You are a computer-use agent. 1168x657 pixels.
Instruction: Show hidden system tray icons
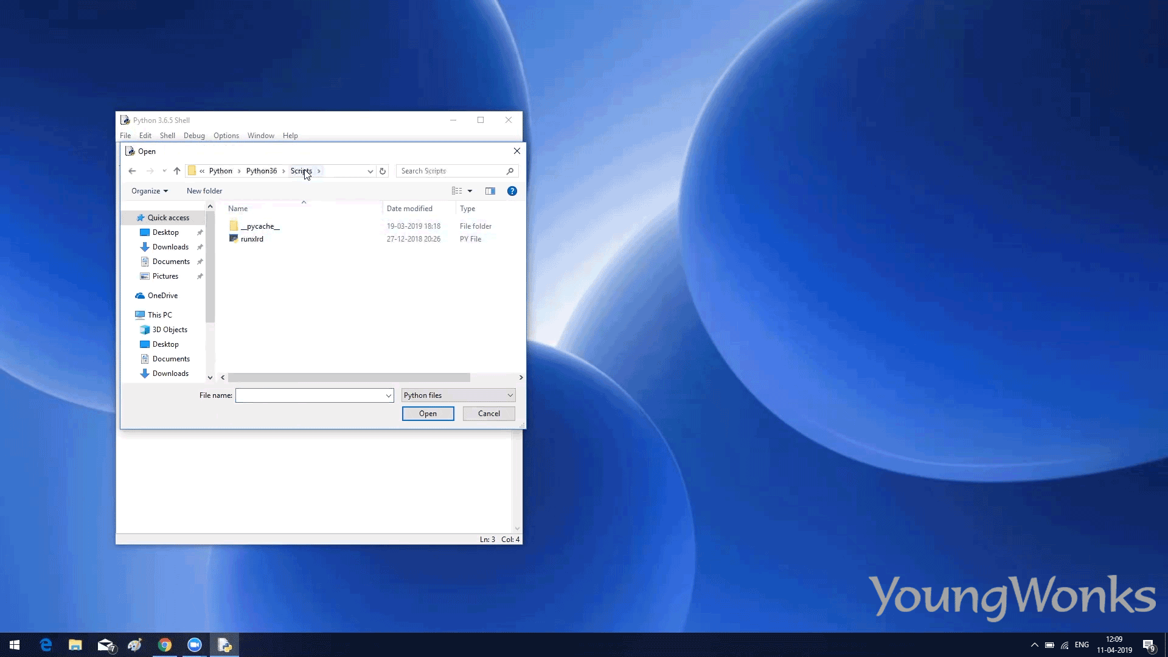coord(1034,645)
